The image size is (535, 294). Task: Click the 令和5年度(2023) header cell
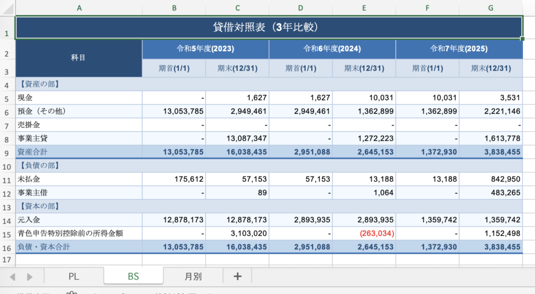(205, 49)
